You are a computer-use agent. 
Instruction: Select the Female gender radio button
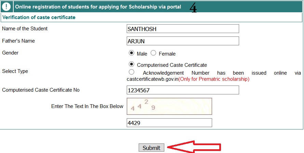153,53
